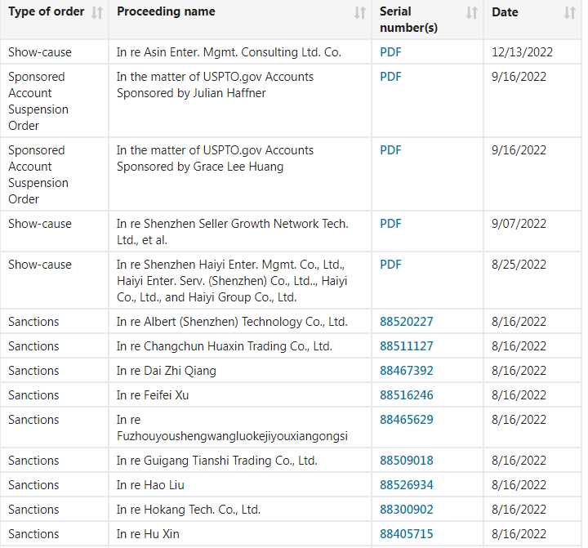Image resolution: width=588 pixels, height=548 pixels.
Task: Click the Proceeding name column header
Action: click(166, 11)
